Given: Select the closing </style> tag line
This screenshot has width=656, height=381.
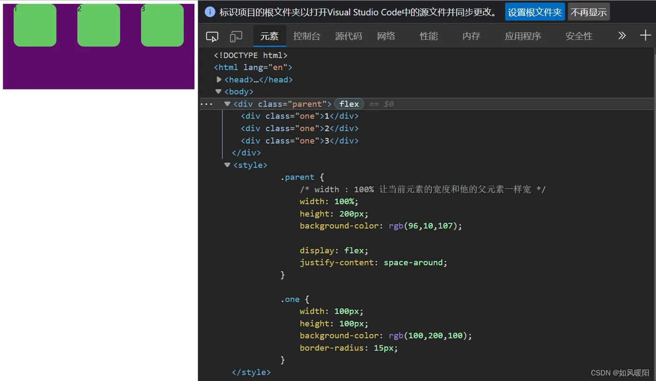Looking at the screenshot, I should click(251, 372).
